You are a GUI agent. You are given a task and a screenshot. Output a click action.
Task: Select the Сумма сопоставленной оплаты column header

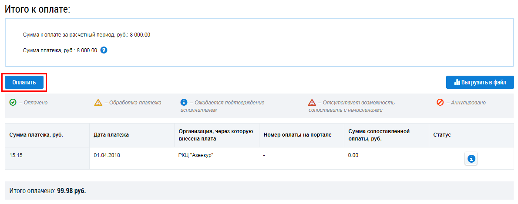tap(379, 135)
